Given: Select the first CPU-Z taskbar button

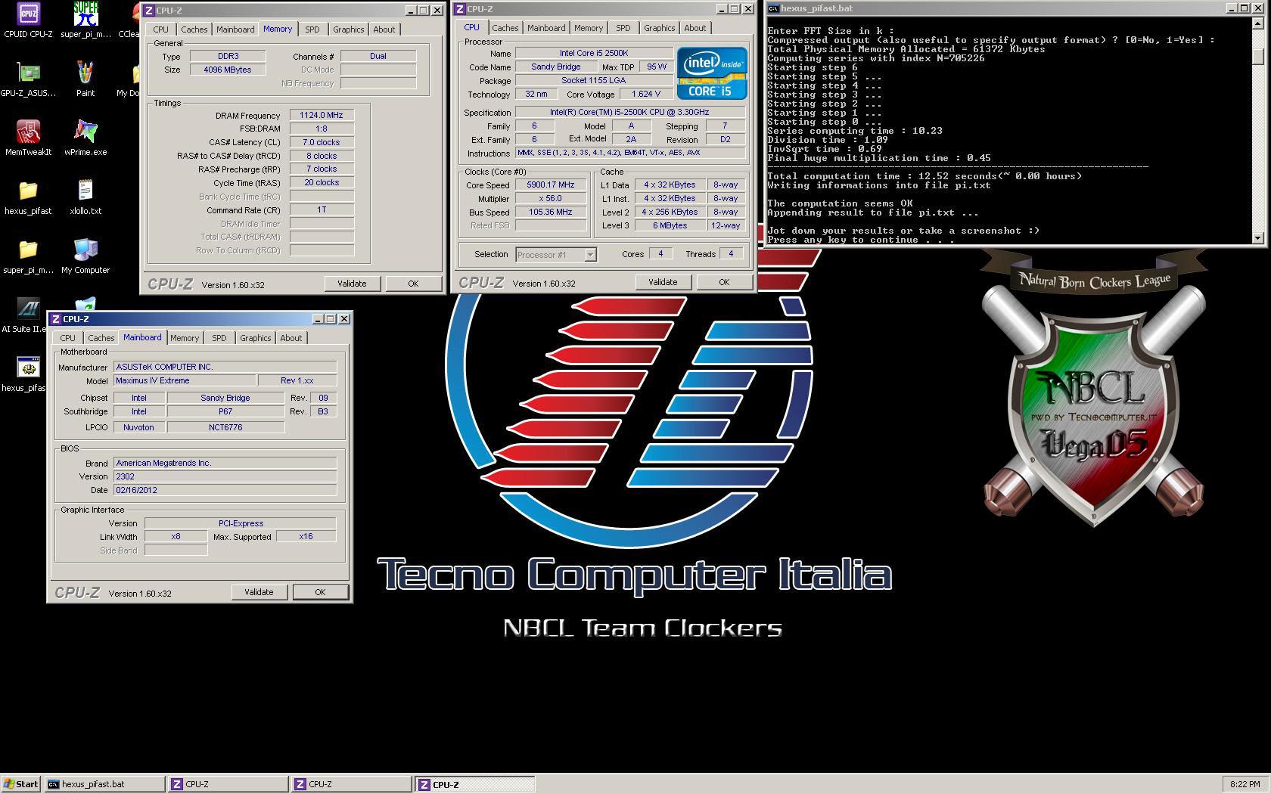Looking at the screenshot, I should coord(228,784).
